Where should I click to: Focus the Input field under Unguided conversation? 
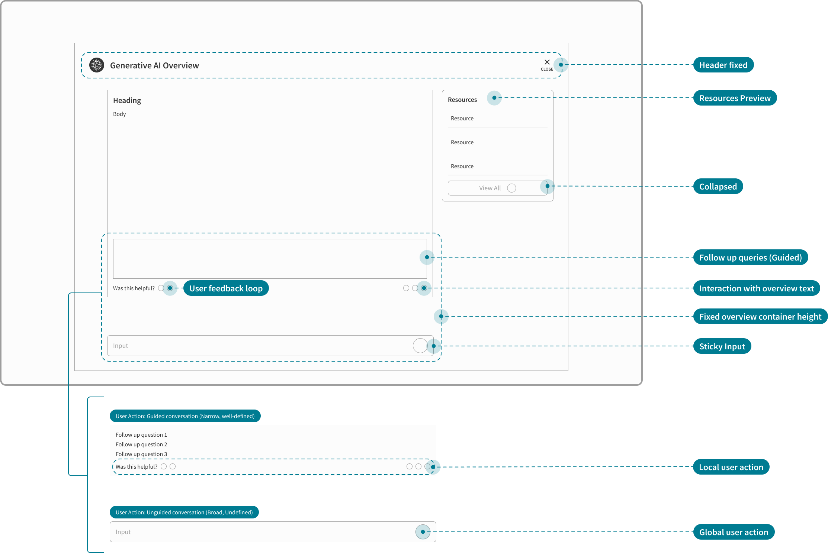273,532
